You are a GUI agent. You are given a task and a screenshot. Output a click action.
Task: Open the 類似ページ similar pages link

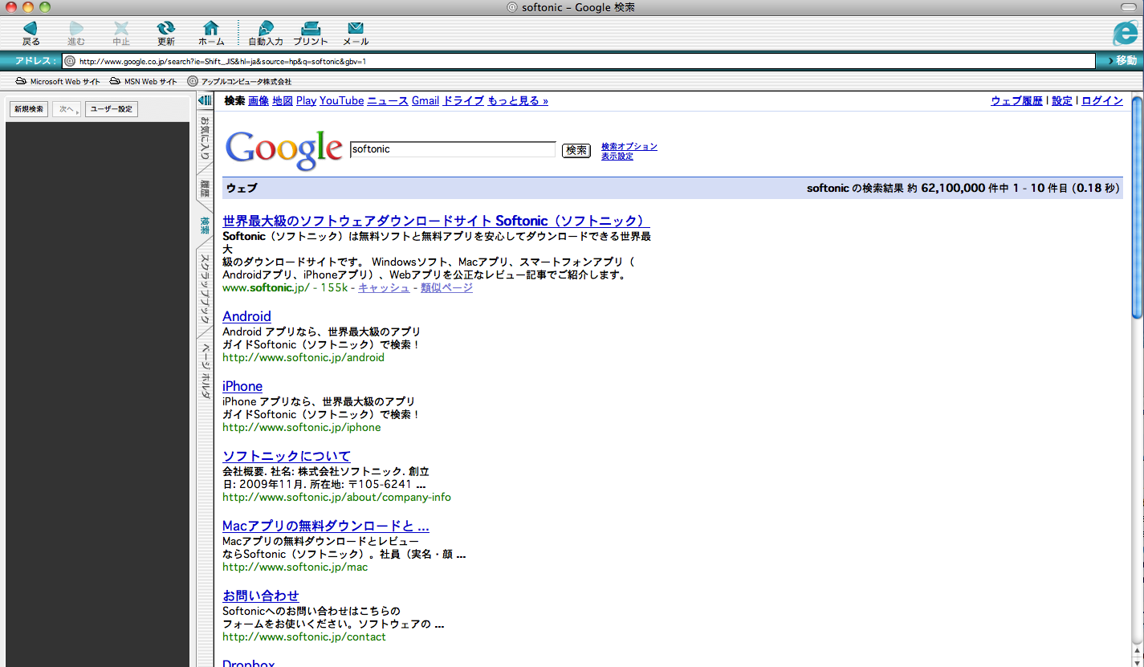[x=446, y=287]
